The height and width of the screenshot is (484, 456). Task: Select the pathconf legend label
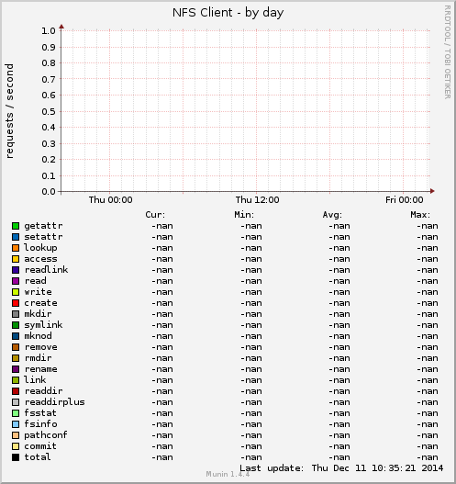(x=46, y=435)
